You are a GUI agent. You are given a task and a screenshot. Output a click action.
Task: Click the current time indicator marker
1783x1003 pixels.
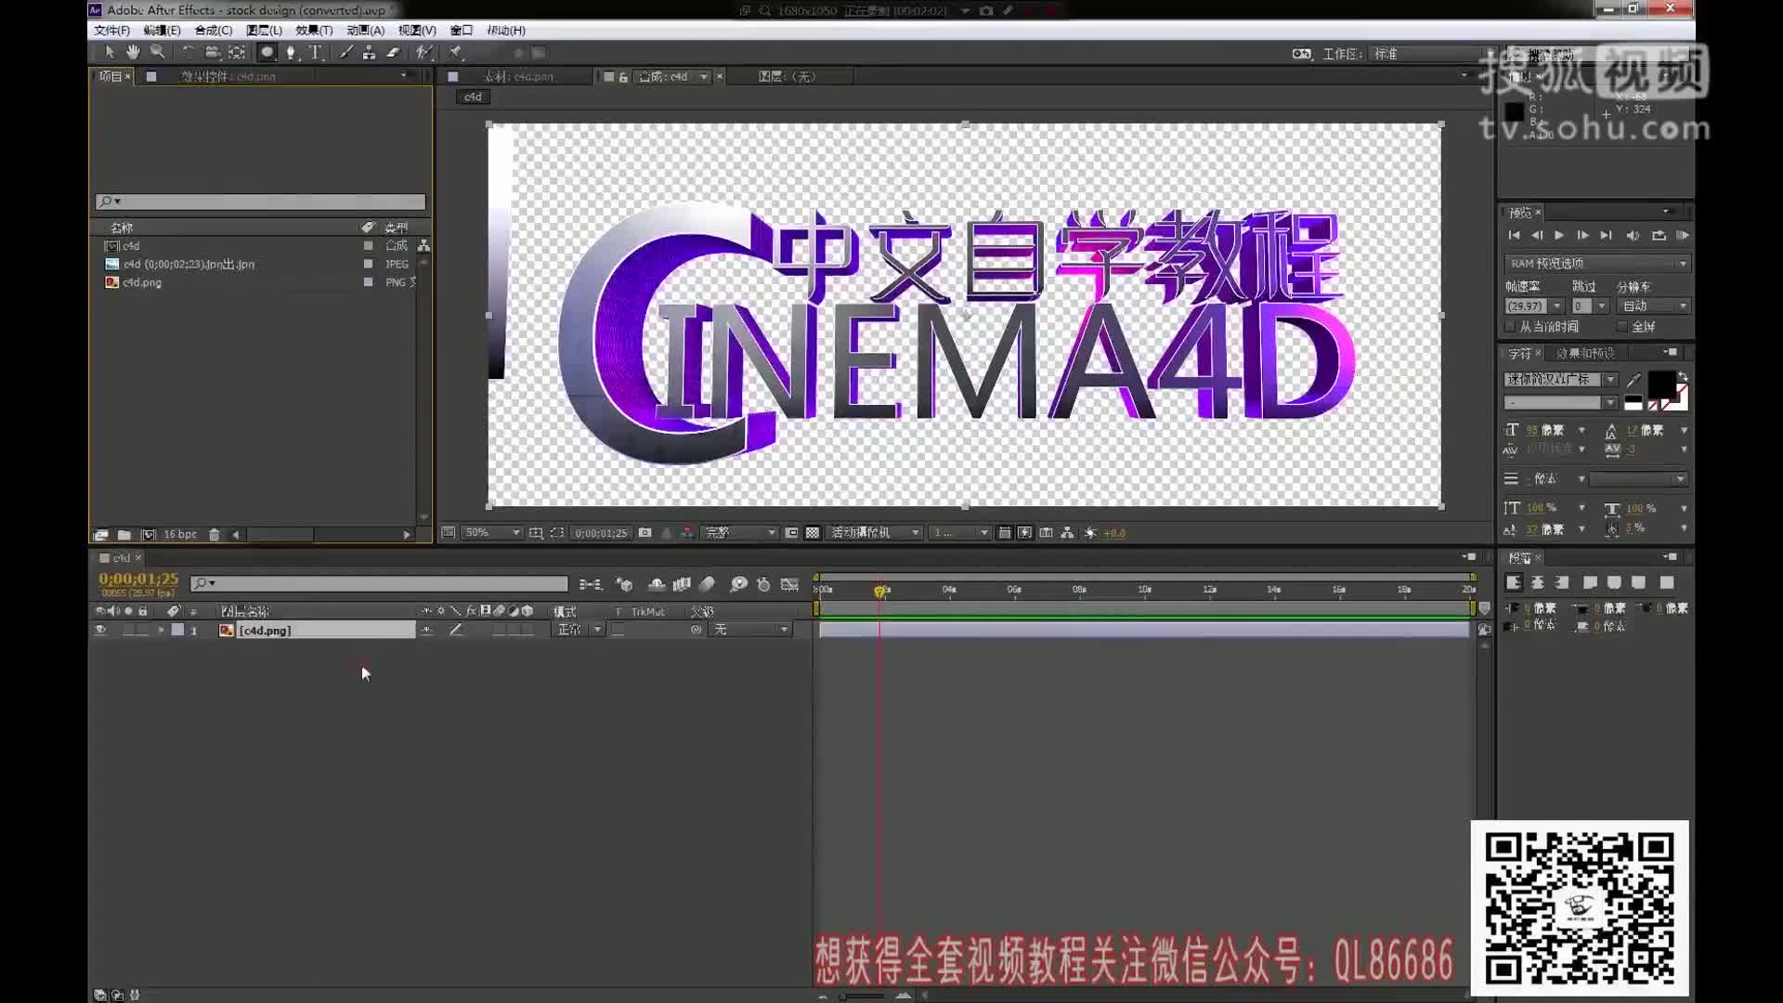(x=880, y=591)
